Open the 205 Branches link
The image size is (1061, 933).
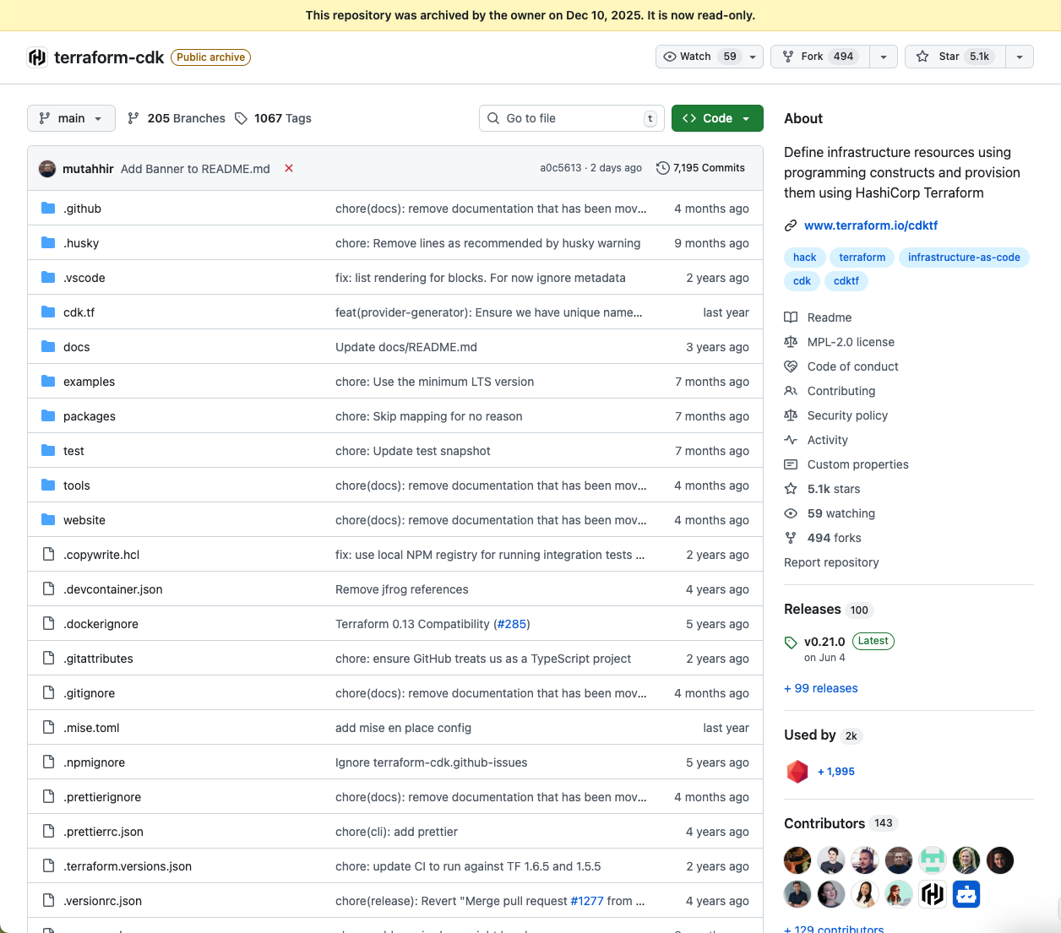point(177,118)
